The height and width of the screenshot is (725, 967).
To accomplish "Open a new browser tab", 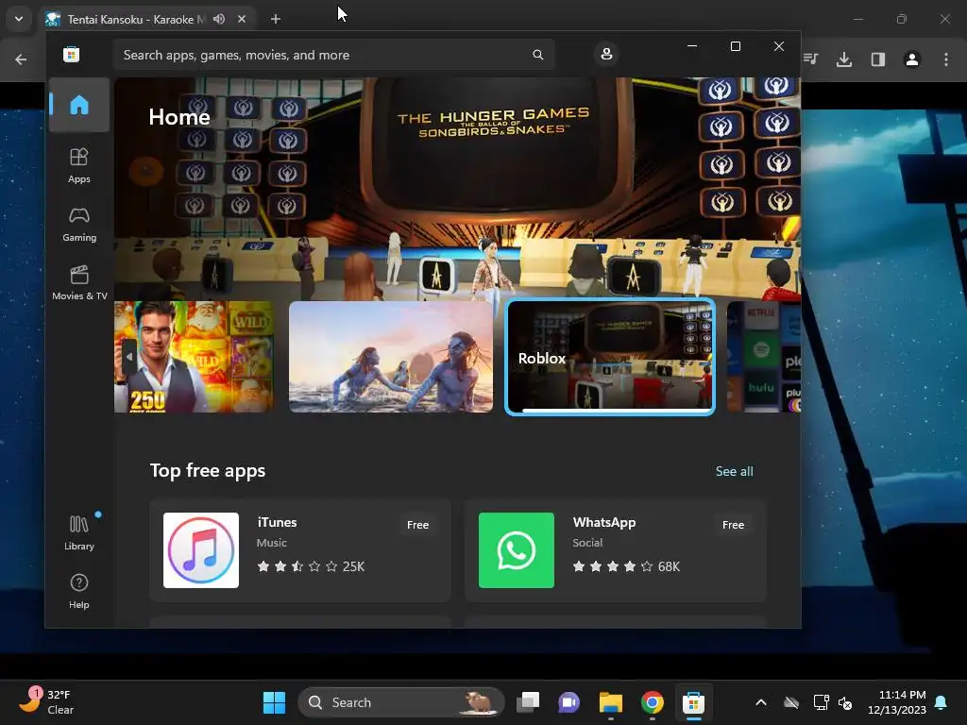I will 276,19.
